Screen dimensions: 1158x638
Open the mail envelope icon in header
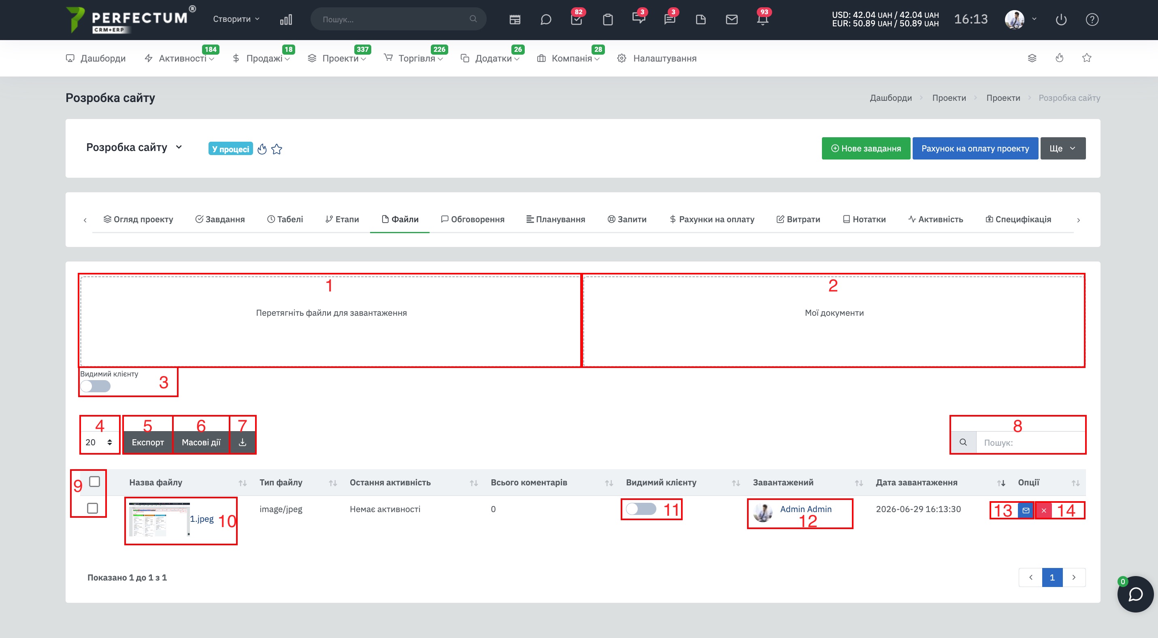pos(731,19)
